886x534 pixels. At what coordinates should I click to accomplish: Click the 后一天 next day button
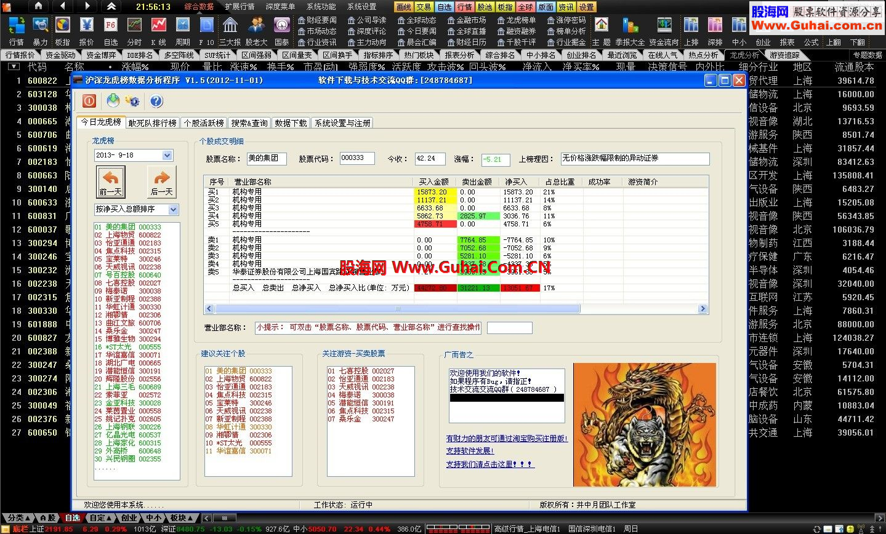162,183
